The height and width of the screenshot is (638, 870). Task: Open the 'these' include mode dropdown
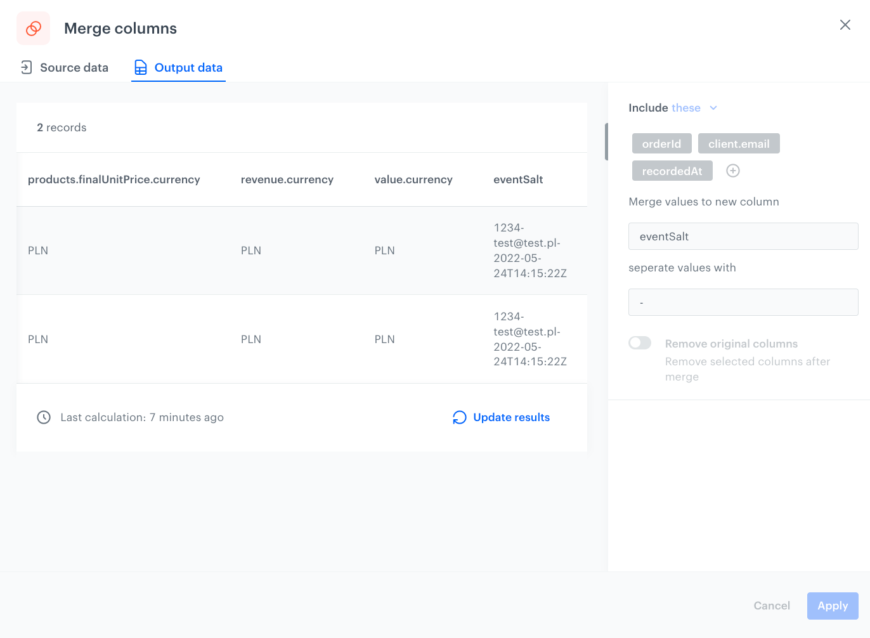(x=686, y=108)
